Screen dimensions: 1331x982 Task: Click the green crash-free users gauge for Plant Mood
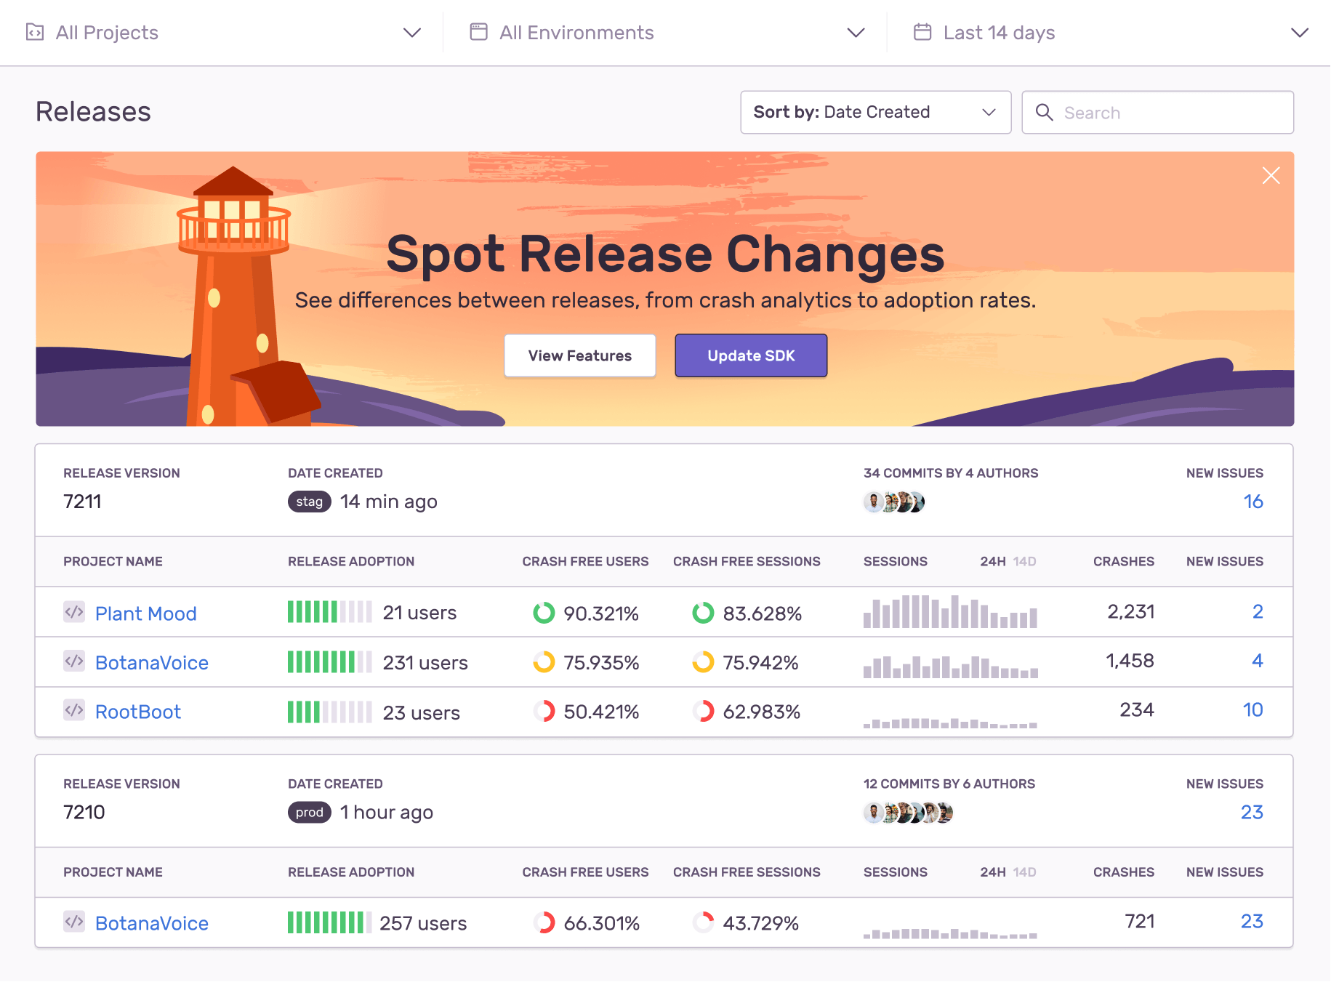pyautogui.click(x=544, y=612)
